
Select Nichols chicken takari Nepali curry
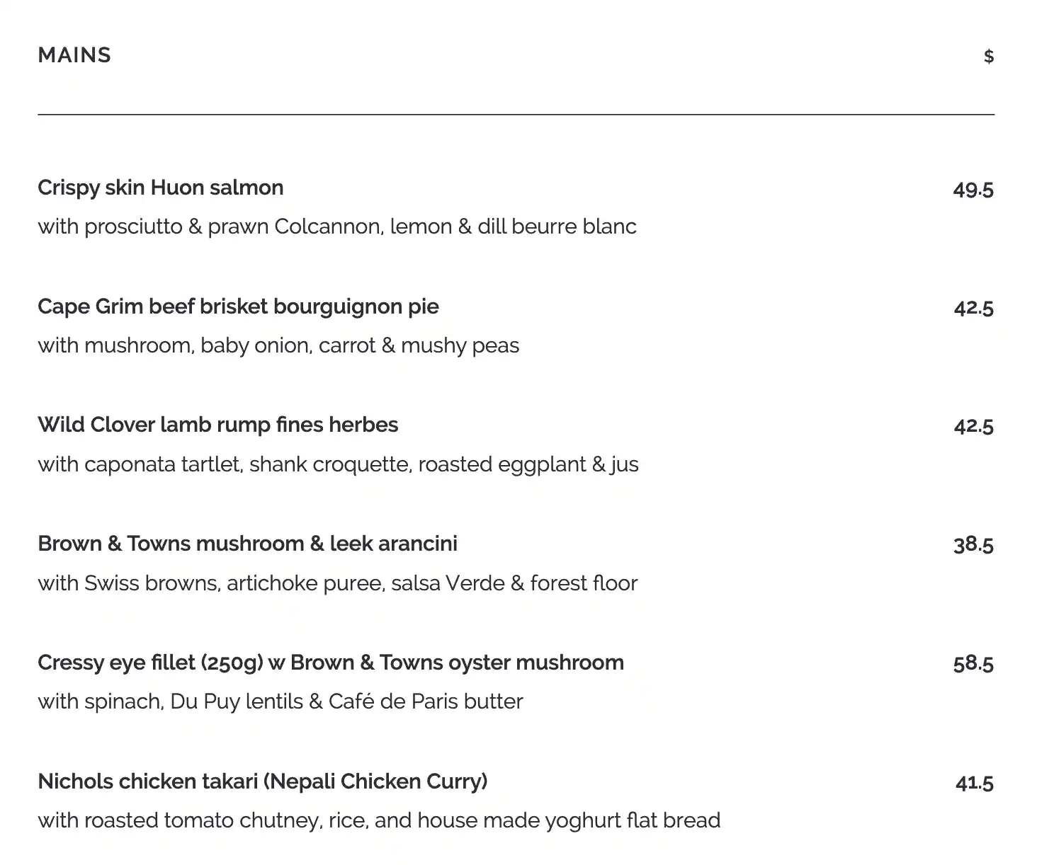[263, 781]
